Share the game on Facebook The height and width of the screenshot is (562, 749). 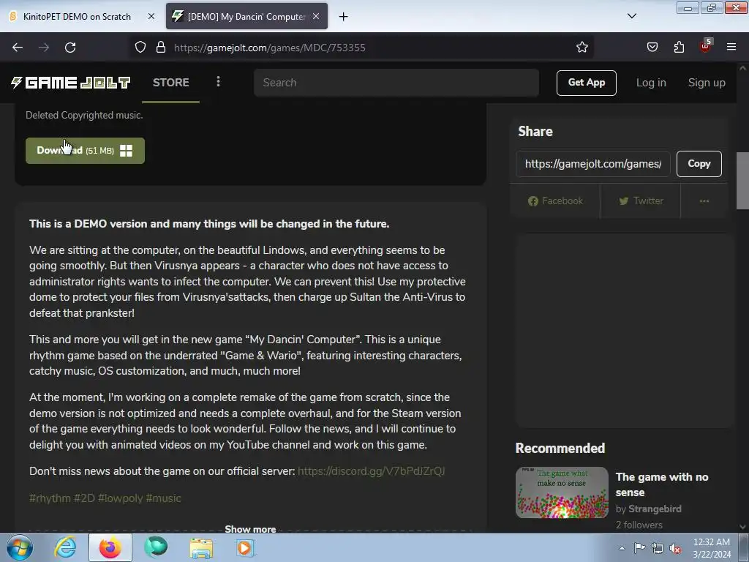(555, 201)
